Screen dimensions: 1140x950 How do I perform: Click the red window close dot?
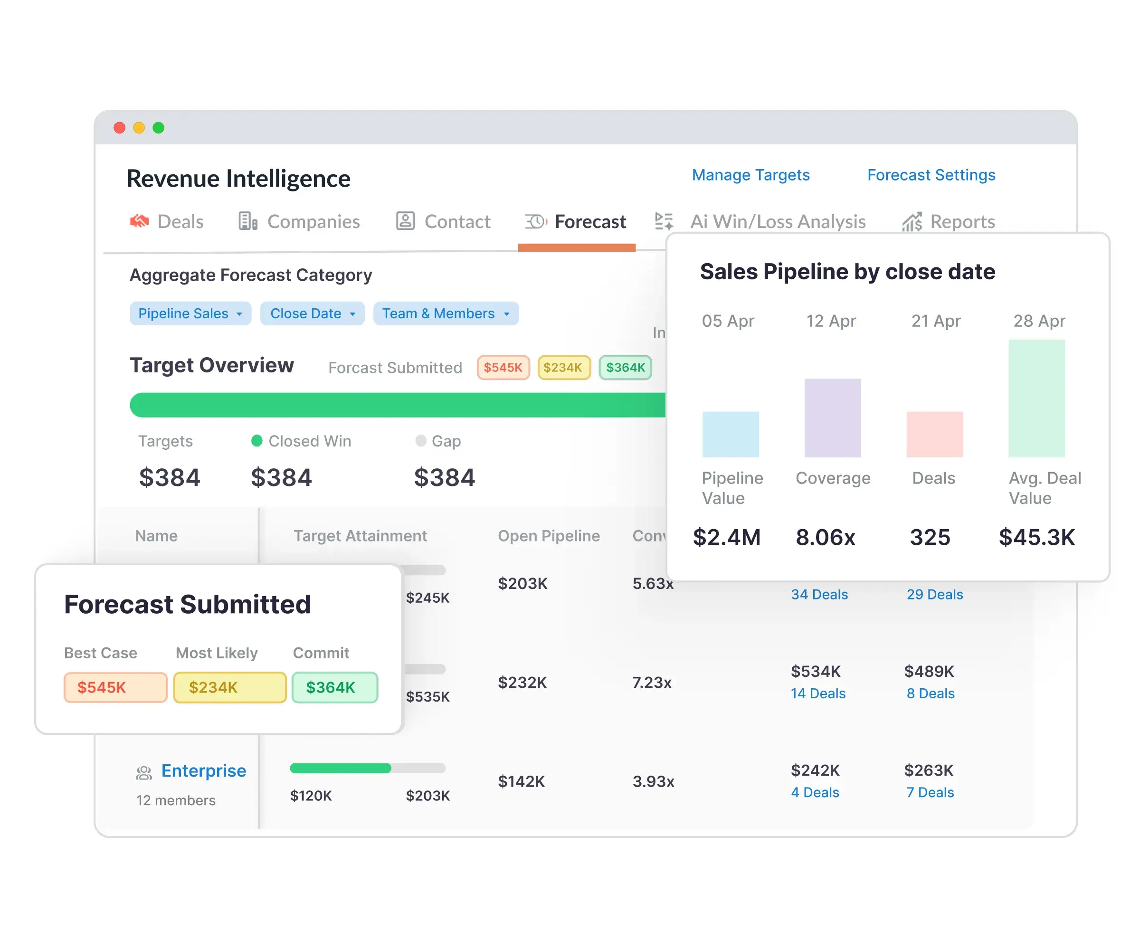click(x=119, y=128)
